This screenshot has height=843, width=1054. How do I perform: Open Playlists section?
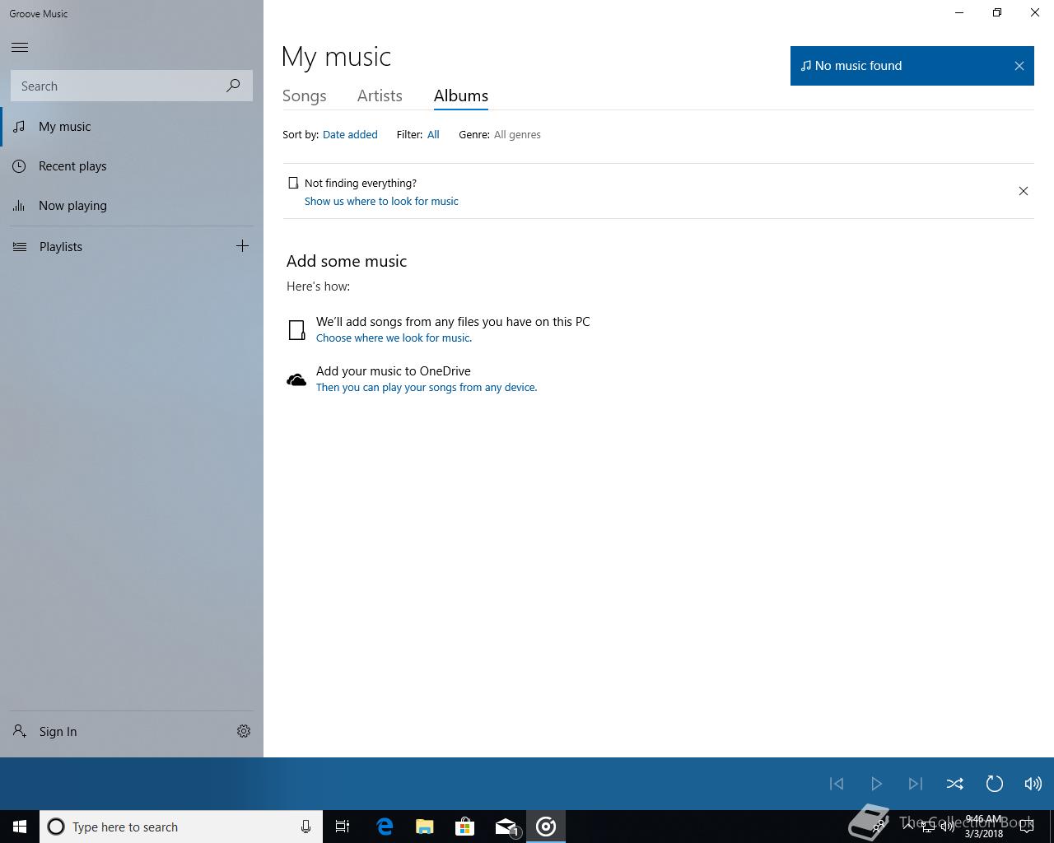pos(115,246)
